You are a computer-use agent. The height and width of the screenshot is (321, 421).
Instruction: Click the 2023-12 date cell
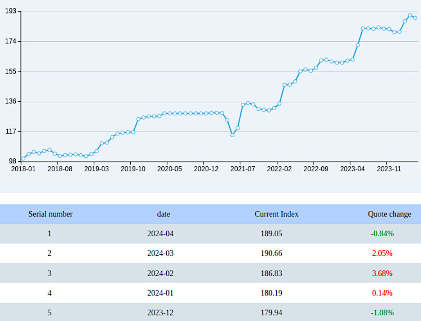pos(160,312)
